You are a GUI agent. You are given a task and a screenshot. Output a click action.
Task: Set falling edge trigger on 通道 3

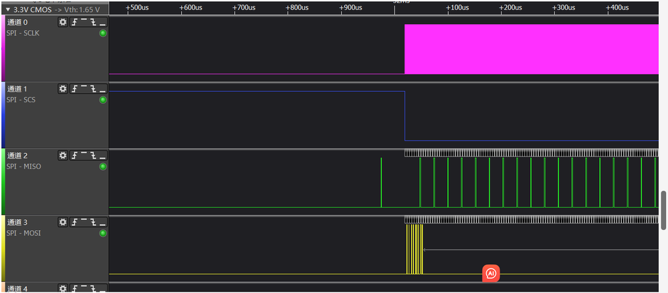94,222
